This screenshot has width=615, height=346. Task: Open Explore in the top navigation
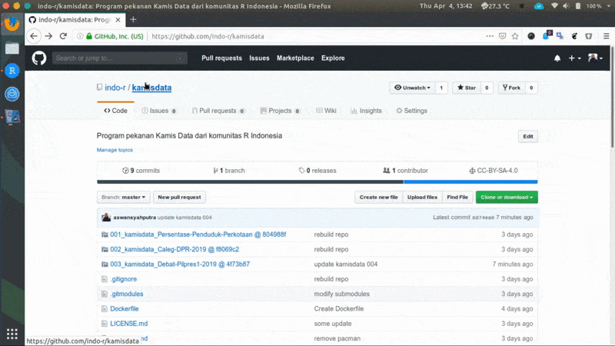tap(333, 58)
